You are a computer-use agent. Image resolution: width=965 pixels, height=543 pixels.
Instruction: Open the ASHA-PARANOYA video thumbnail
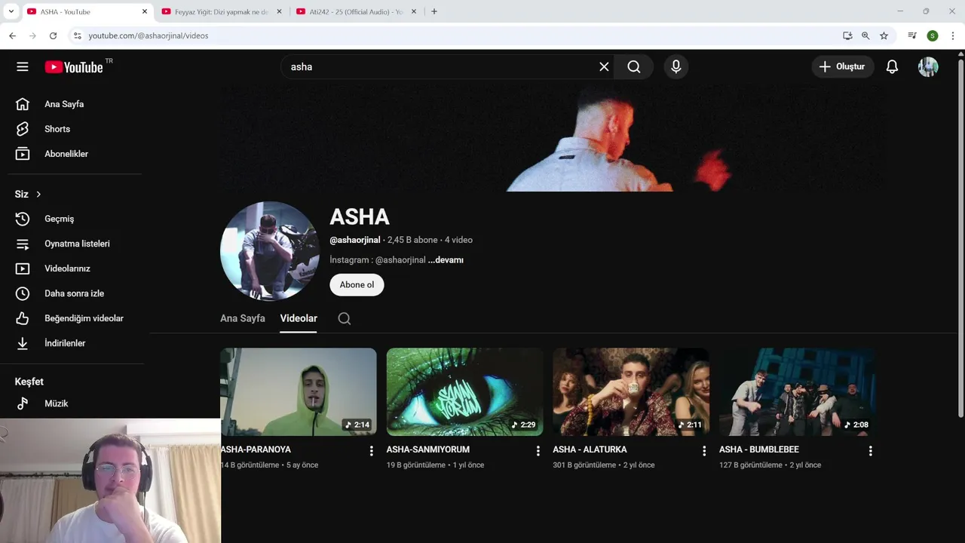coord(299,391)
